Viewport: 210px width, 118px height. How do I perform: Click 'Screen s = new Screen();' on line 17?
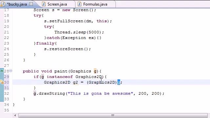point(65,10)
